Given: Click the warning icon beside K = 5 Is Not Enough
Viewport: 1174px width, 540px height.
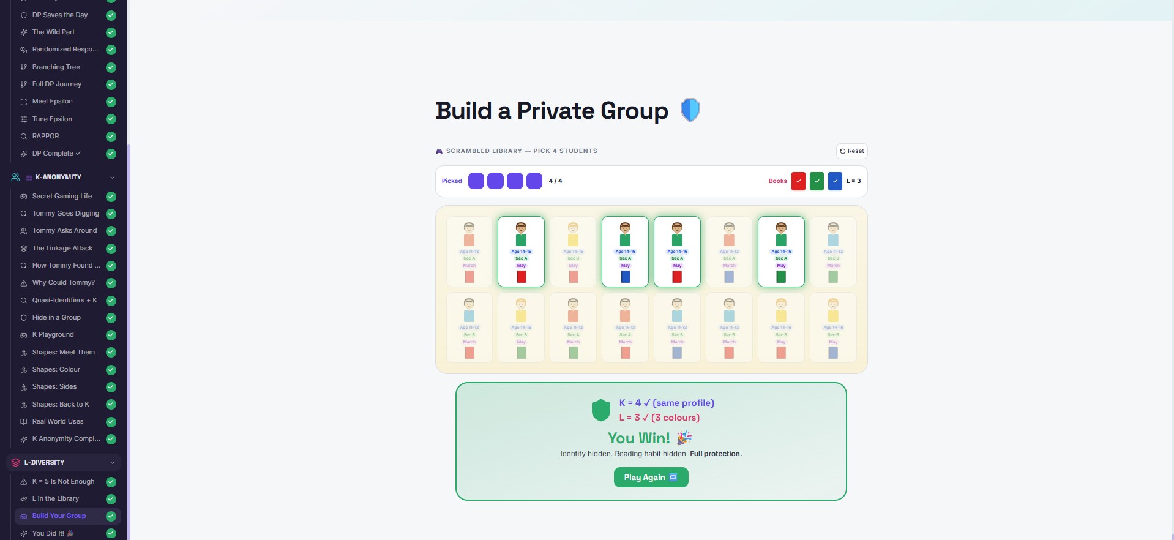Looking at the screenshot, I should coord(24,482).
